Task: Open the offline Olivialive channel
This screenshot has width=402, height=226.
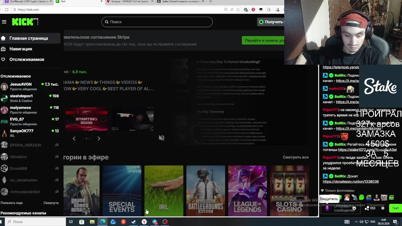Action: 30,157
